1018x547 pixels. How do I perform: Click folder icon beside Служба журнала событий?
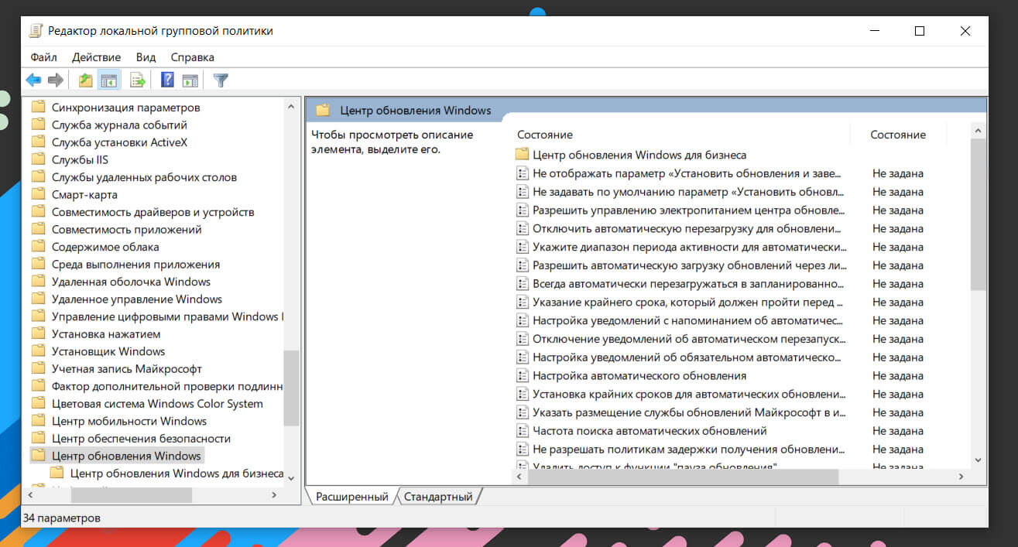point(38,125)
